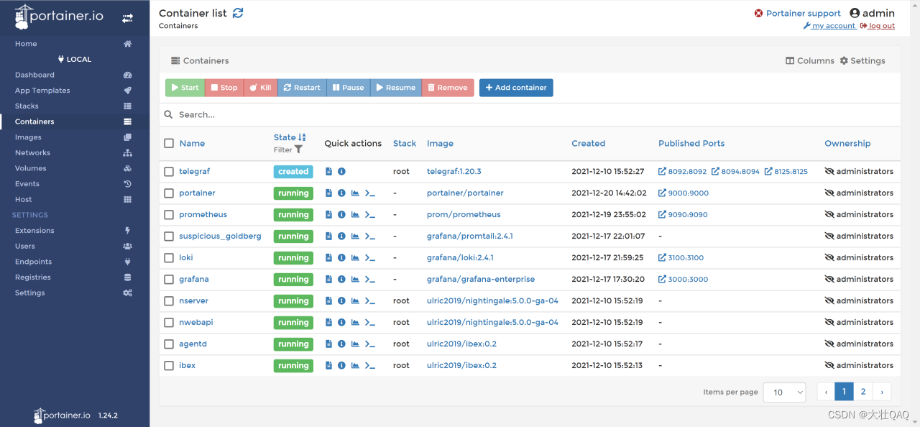The height and width of the screenshot is (427, 920).
Task: Open the my account link
Action: (829, 26)
